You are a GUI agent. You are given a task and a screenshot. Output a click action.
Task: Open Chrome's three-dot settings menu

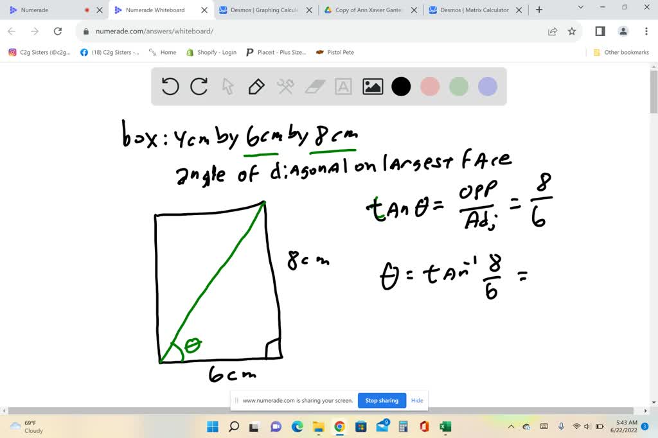pos(645,31)
